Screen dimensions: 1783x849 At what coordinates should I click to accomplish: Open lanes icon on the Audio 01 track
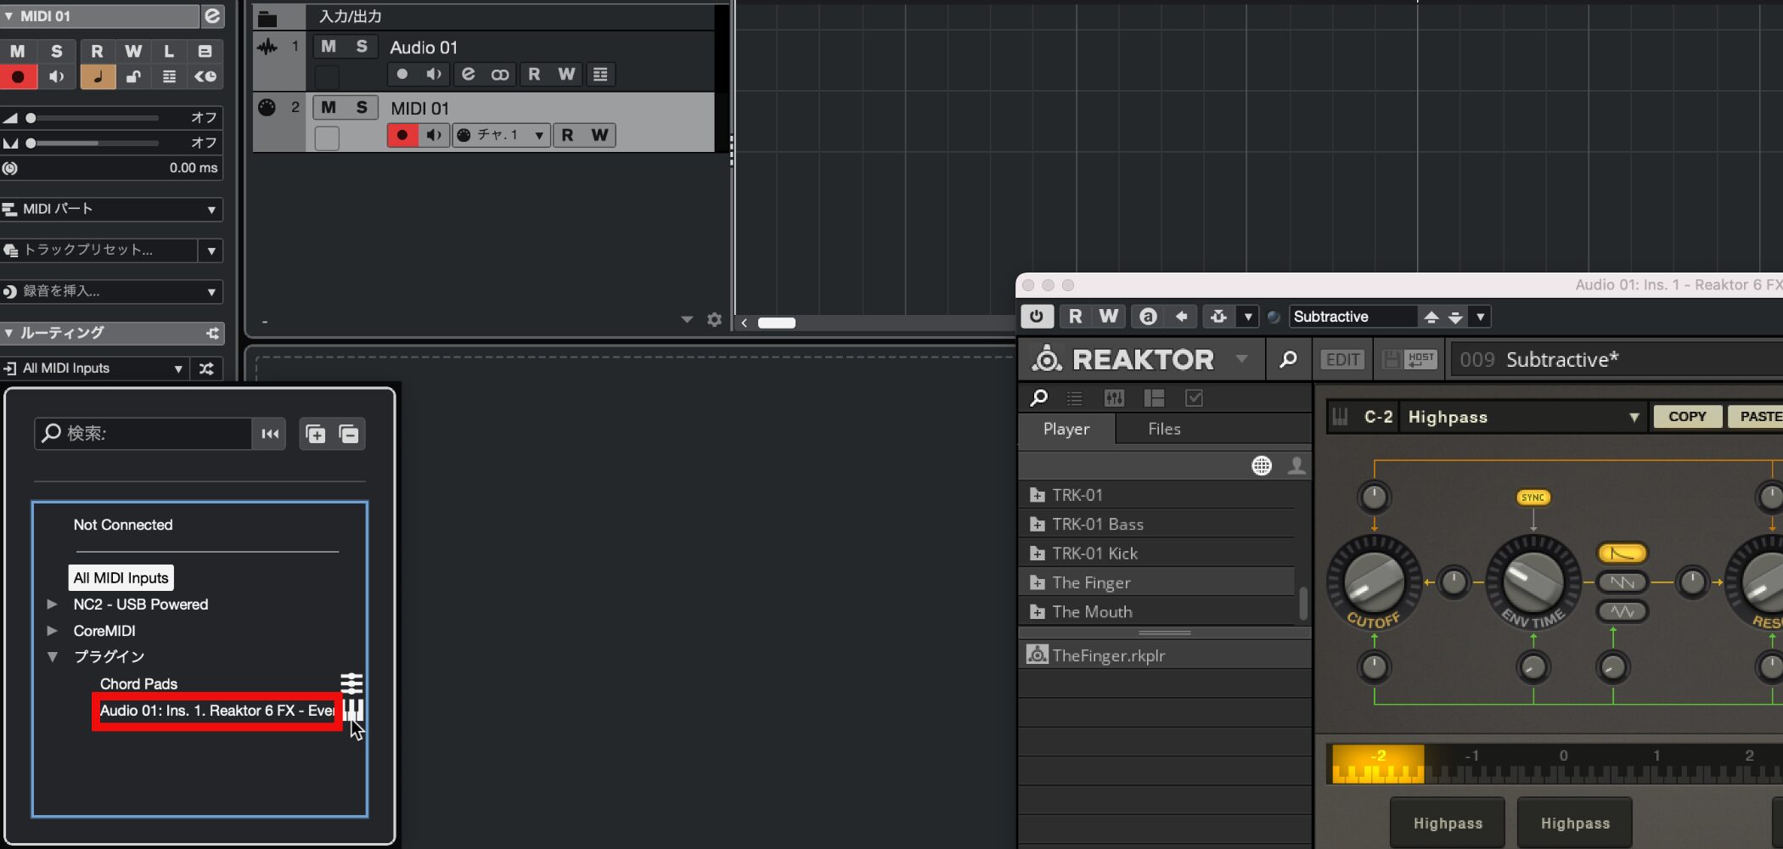pos(600,75)
